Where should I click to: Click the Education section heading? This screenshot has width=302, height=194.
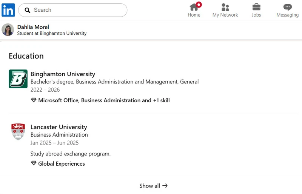26,56
